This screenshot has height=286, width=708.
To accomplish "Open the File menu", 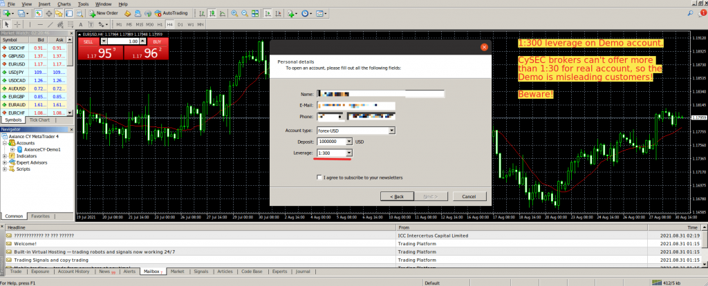I will coord(11,4).
